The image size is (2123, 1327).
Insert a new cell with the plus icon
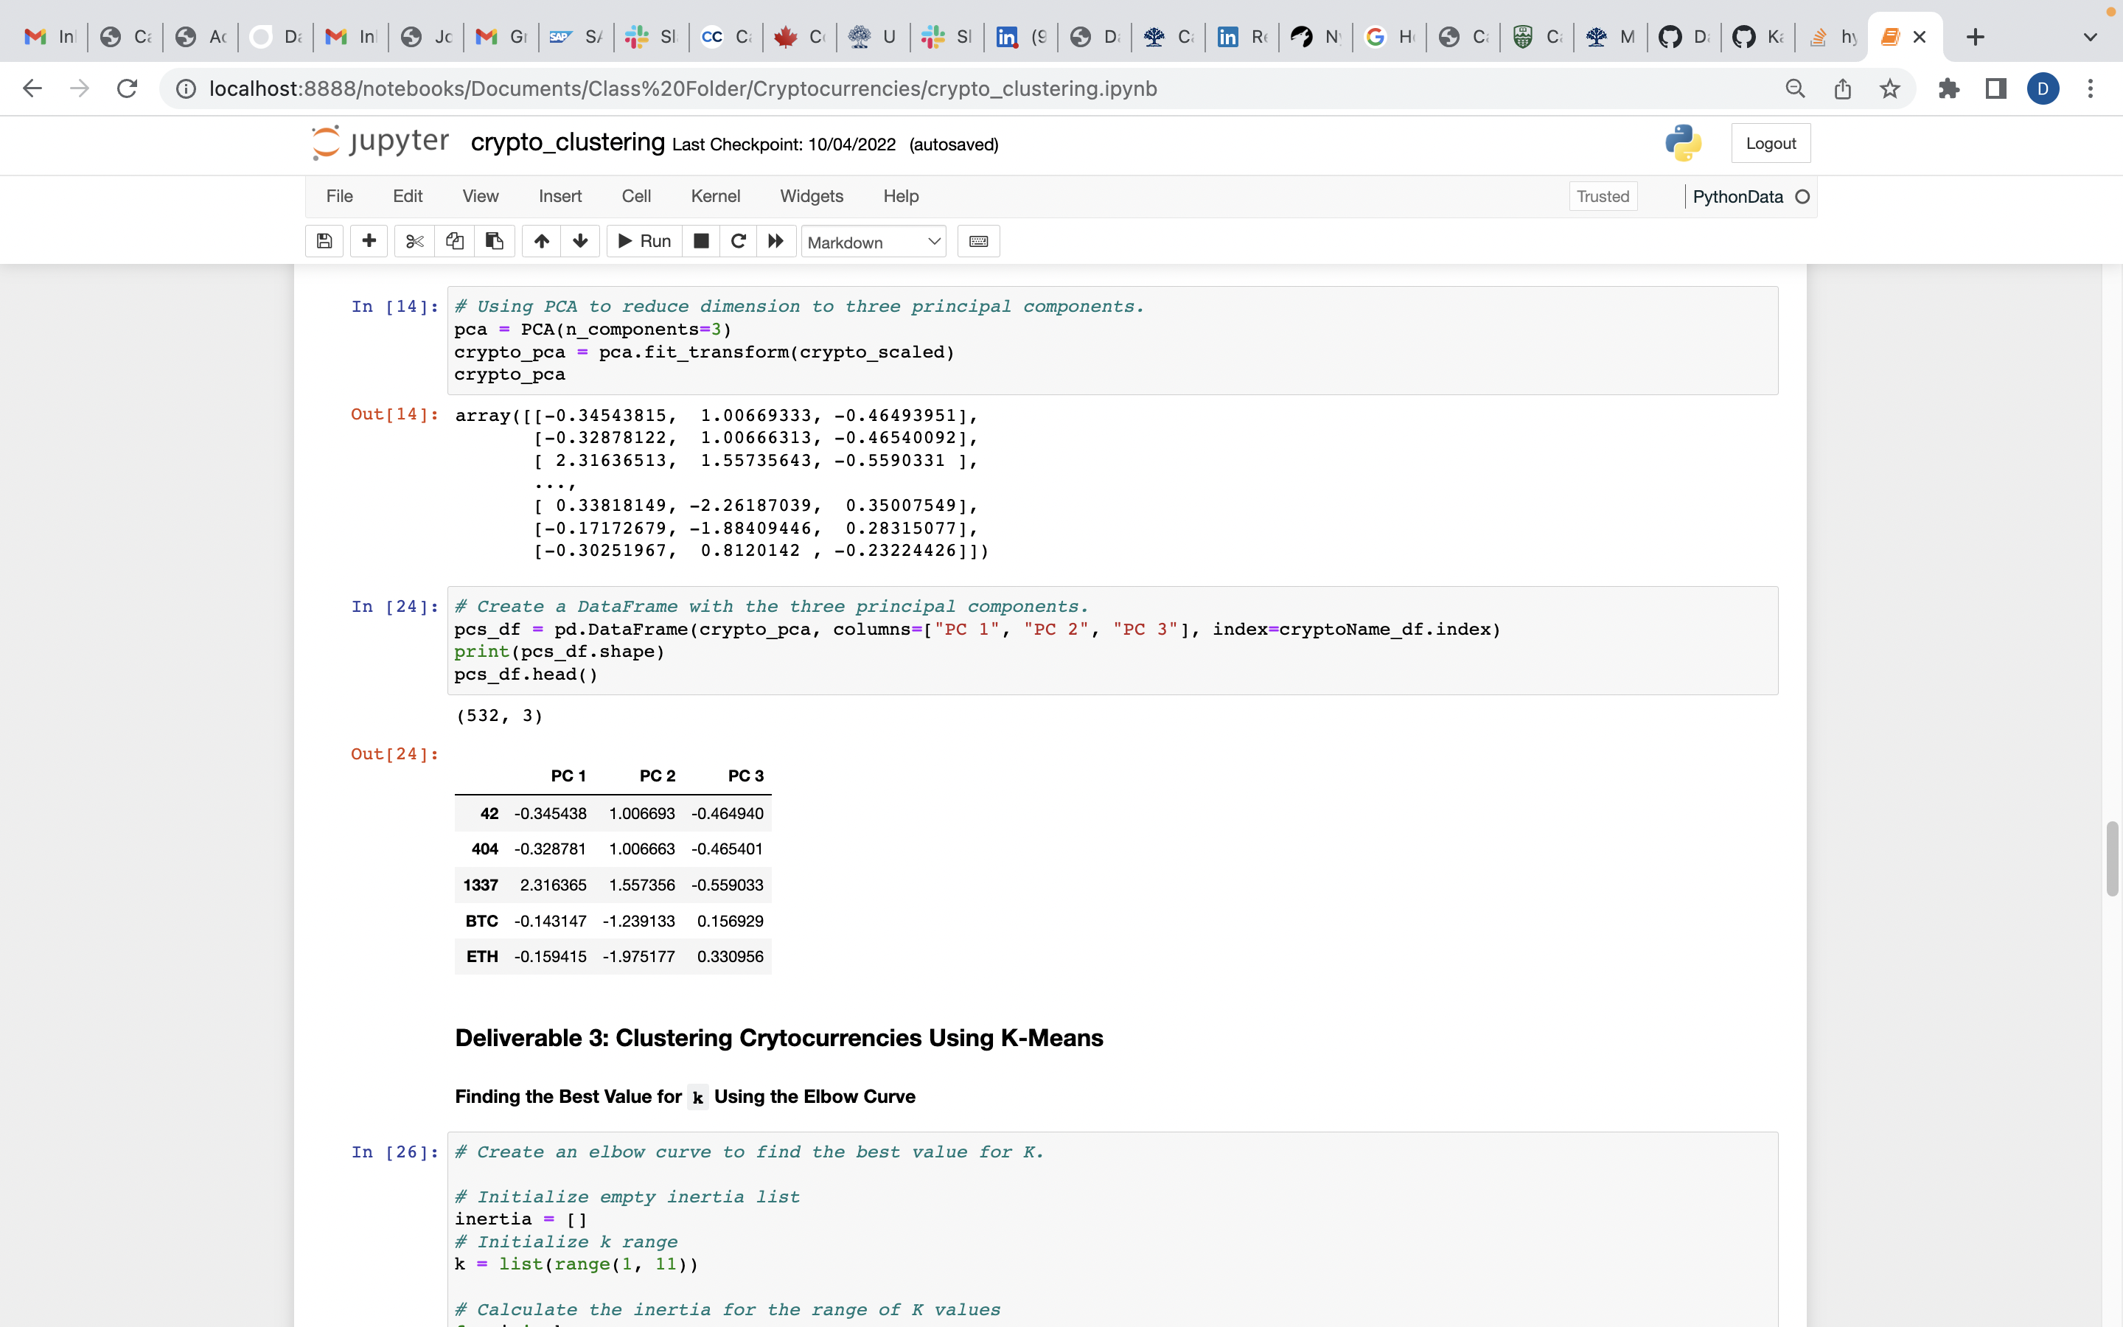369,240
